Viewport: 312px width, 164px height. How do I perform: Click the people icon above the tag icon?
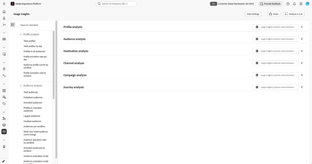click(x=4, y=97)
